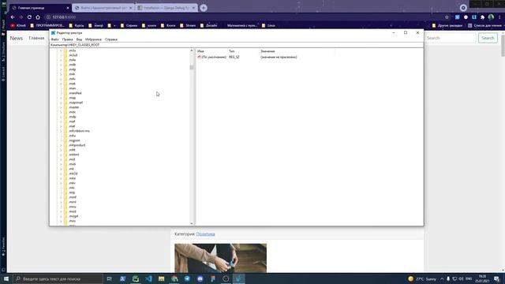Click the News brand link
Image resolution: width=505 pixels, height=284 pixels.
(16, 38)
